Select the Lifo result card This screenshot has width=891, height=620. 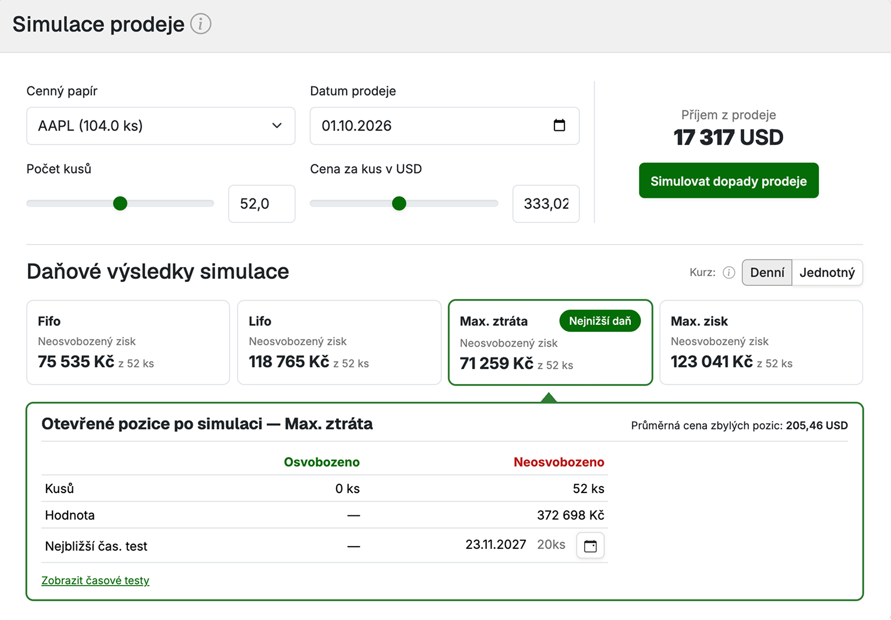(339, 342)
